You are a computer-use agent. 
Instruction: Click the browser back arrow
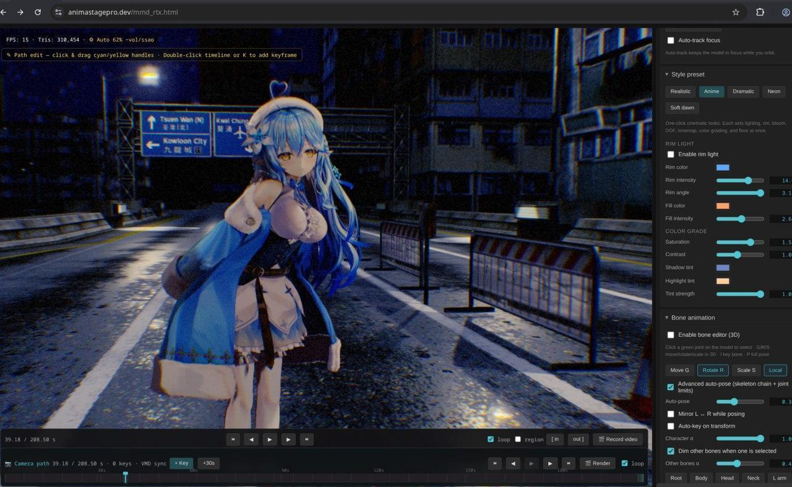(3, 12)
